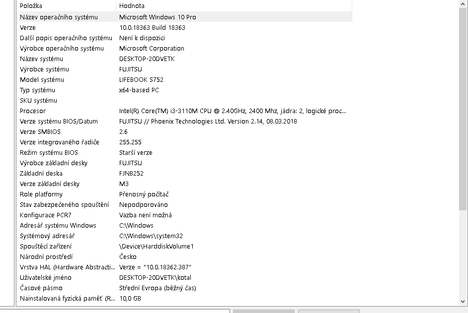Select the Výrobce operačního systému row
The height and width of the screenshot is (313, 468).
[62, 49]
